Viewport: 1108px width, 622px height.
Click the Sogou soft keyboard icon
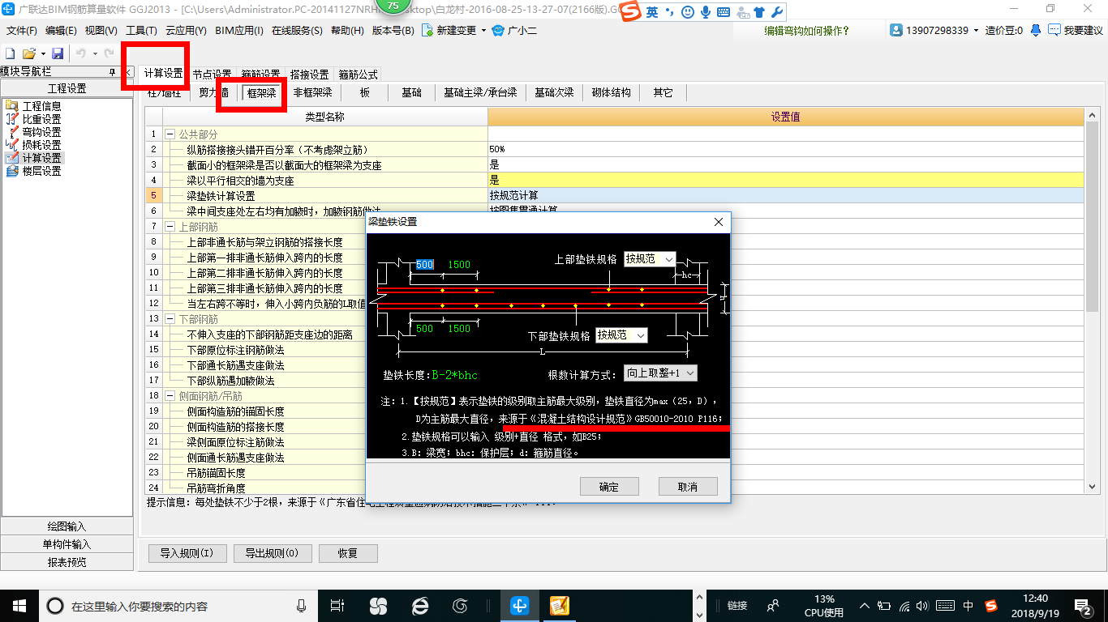723,12
